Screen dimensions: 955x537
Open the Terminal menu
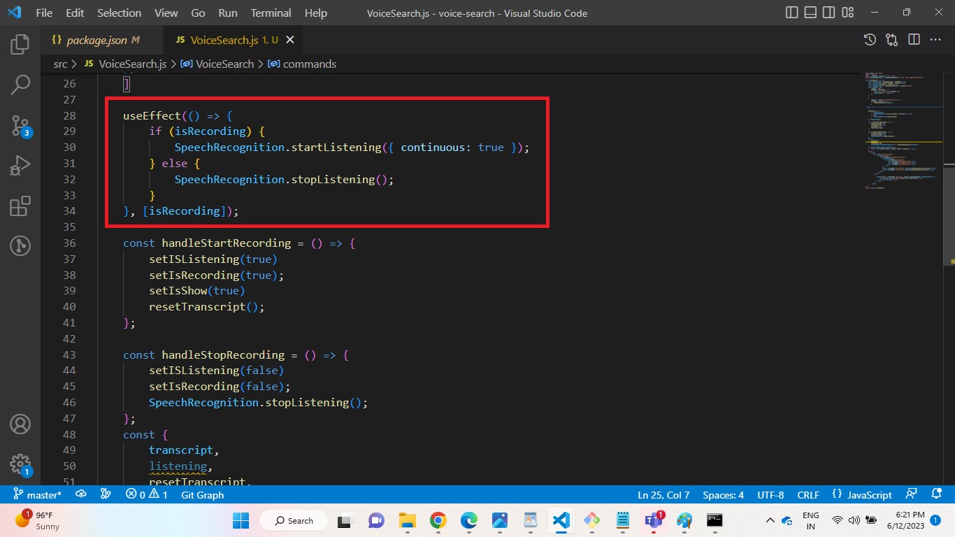[x=271, y=13]
